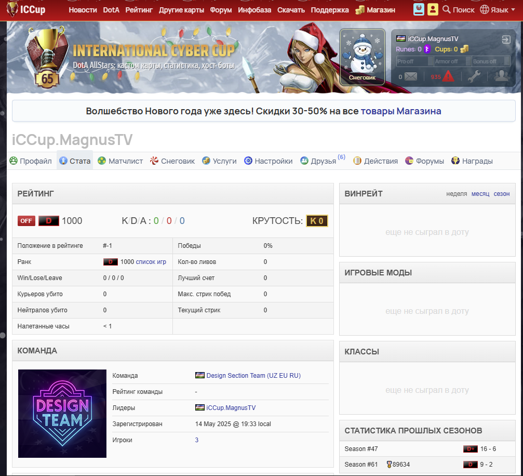Open Рейтинг in the top menu
This screenshot has width=523, height=476.
139,10
